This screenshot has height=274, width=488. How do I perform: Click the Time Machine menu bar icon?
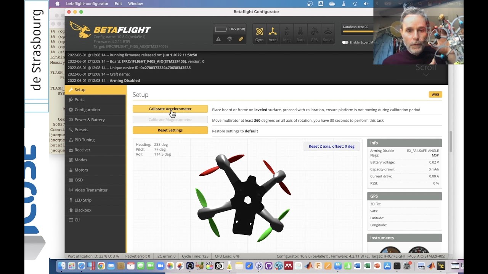tap(355, 4)
